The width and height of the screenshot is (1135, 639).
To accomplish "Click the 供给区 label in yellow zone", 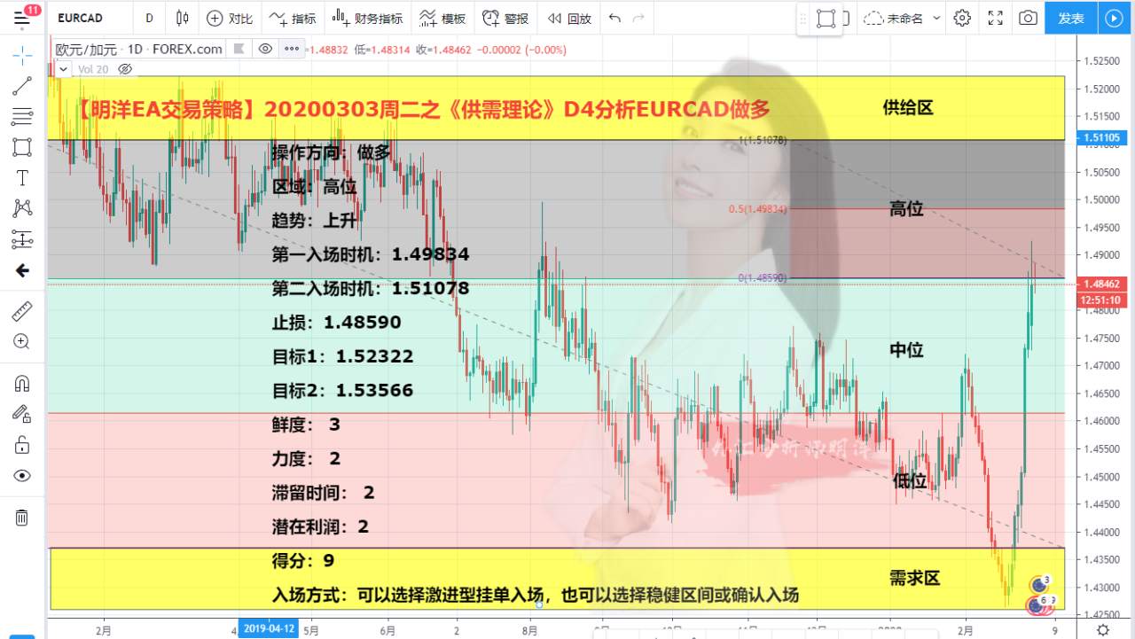I will [x=907, y=107].
